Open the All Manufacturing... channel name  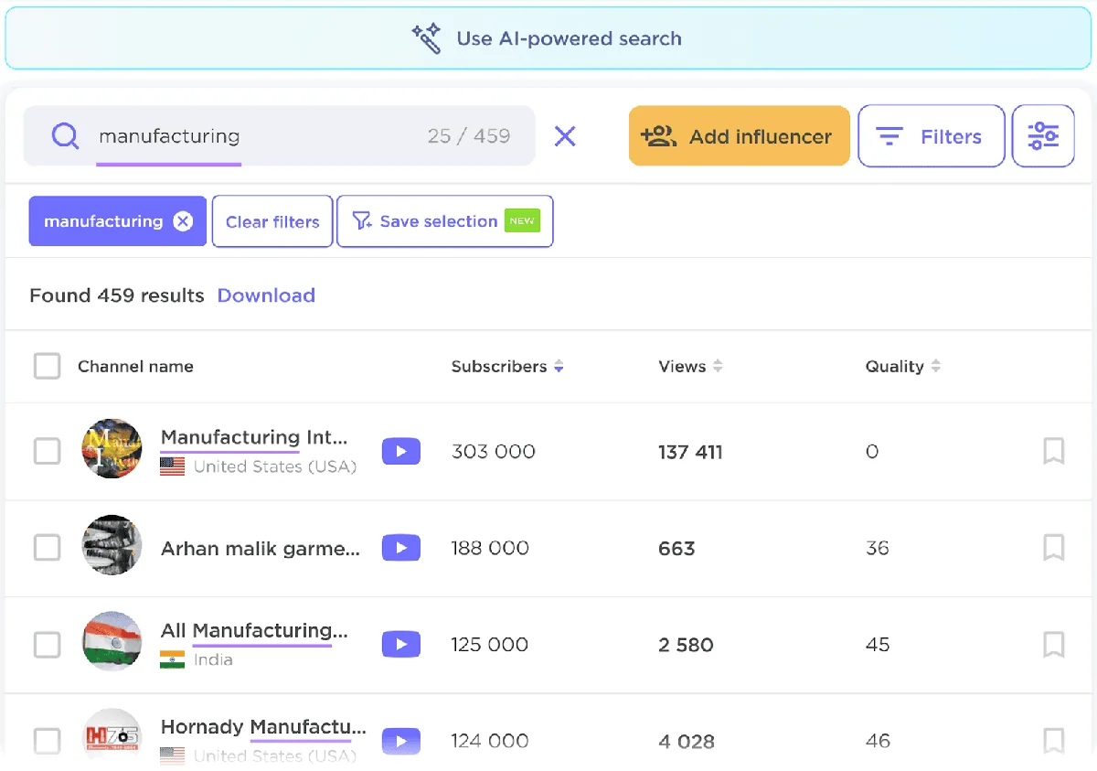coord(254,631)
